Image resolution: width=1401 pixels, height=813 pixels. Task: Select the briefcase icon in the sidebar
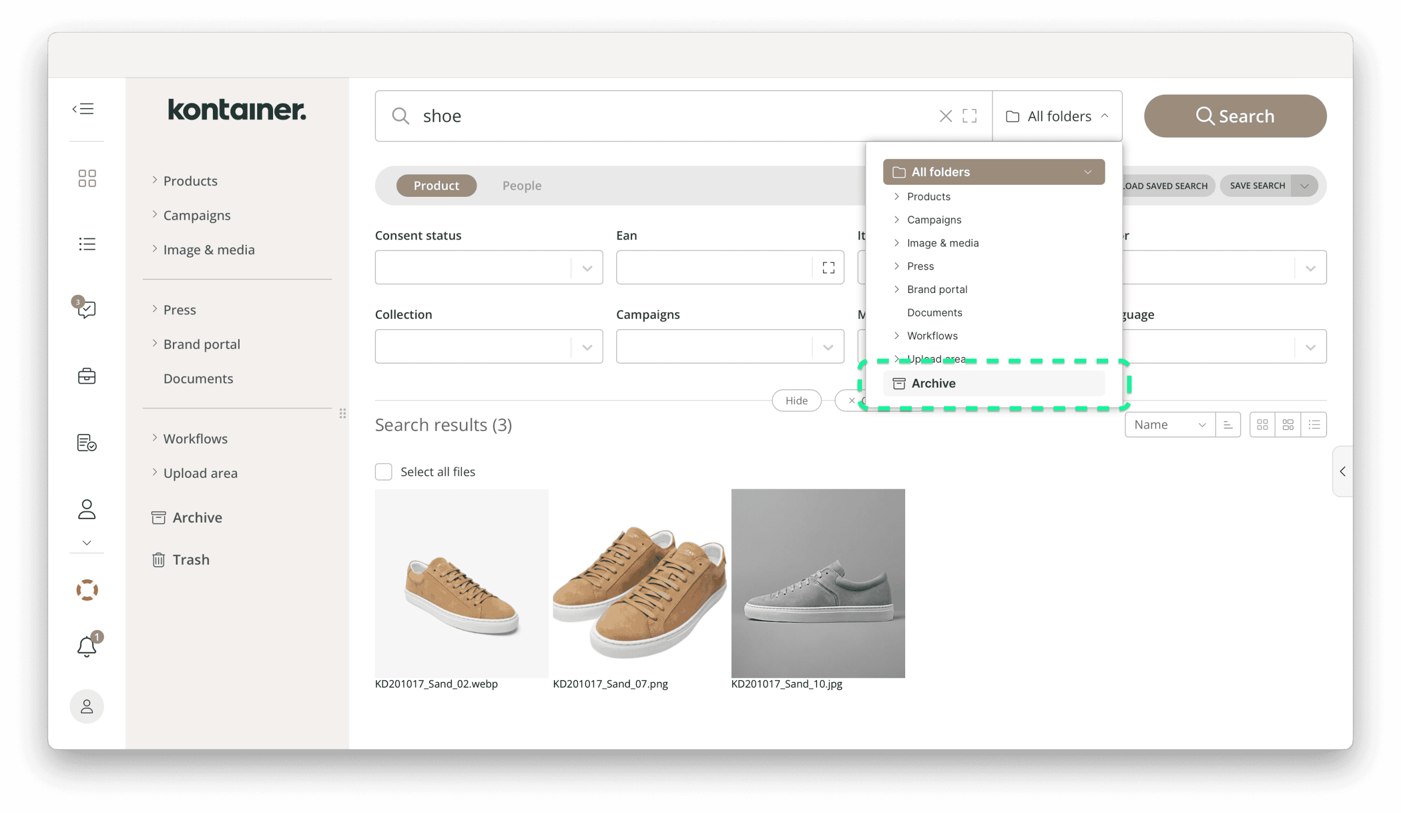pos(86,376)
